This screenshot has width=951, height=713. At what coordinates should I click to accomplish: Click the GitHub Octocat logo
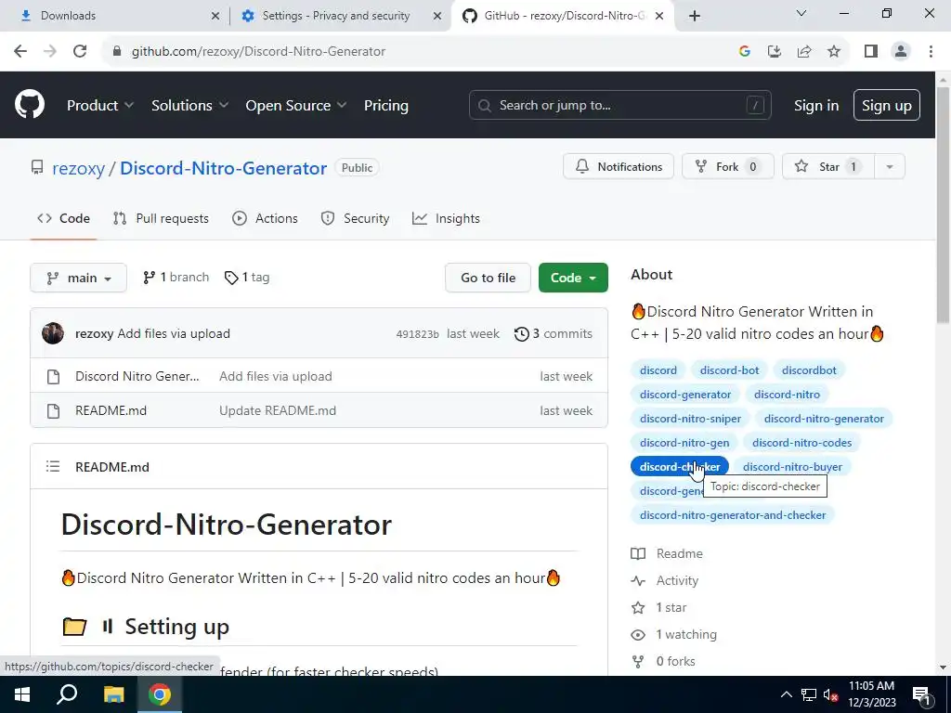click(30, 104)
